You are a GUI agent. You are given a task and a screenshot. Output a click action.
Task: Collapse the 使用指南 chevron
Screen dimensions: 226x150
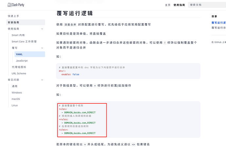42,29
